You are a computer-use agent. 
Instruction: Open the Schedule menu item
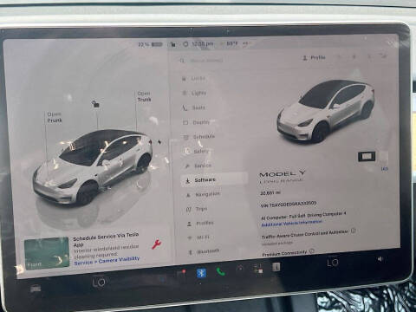[x=199, y=137]
